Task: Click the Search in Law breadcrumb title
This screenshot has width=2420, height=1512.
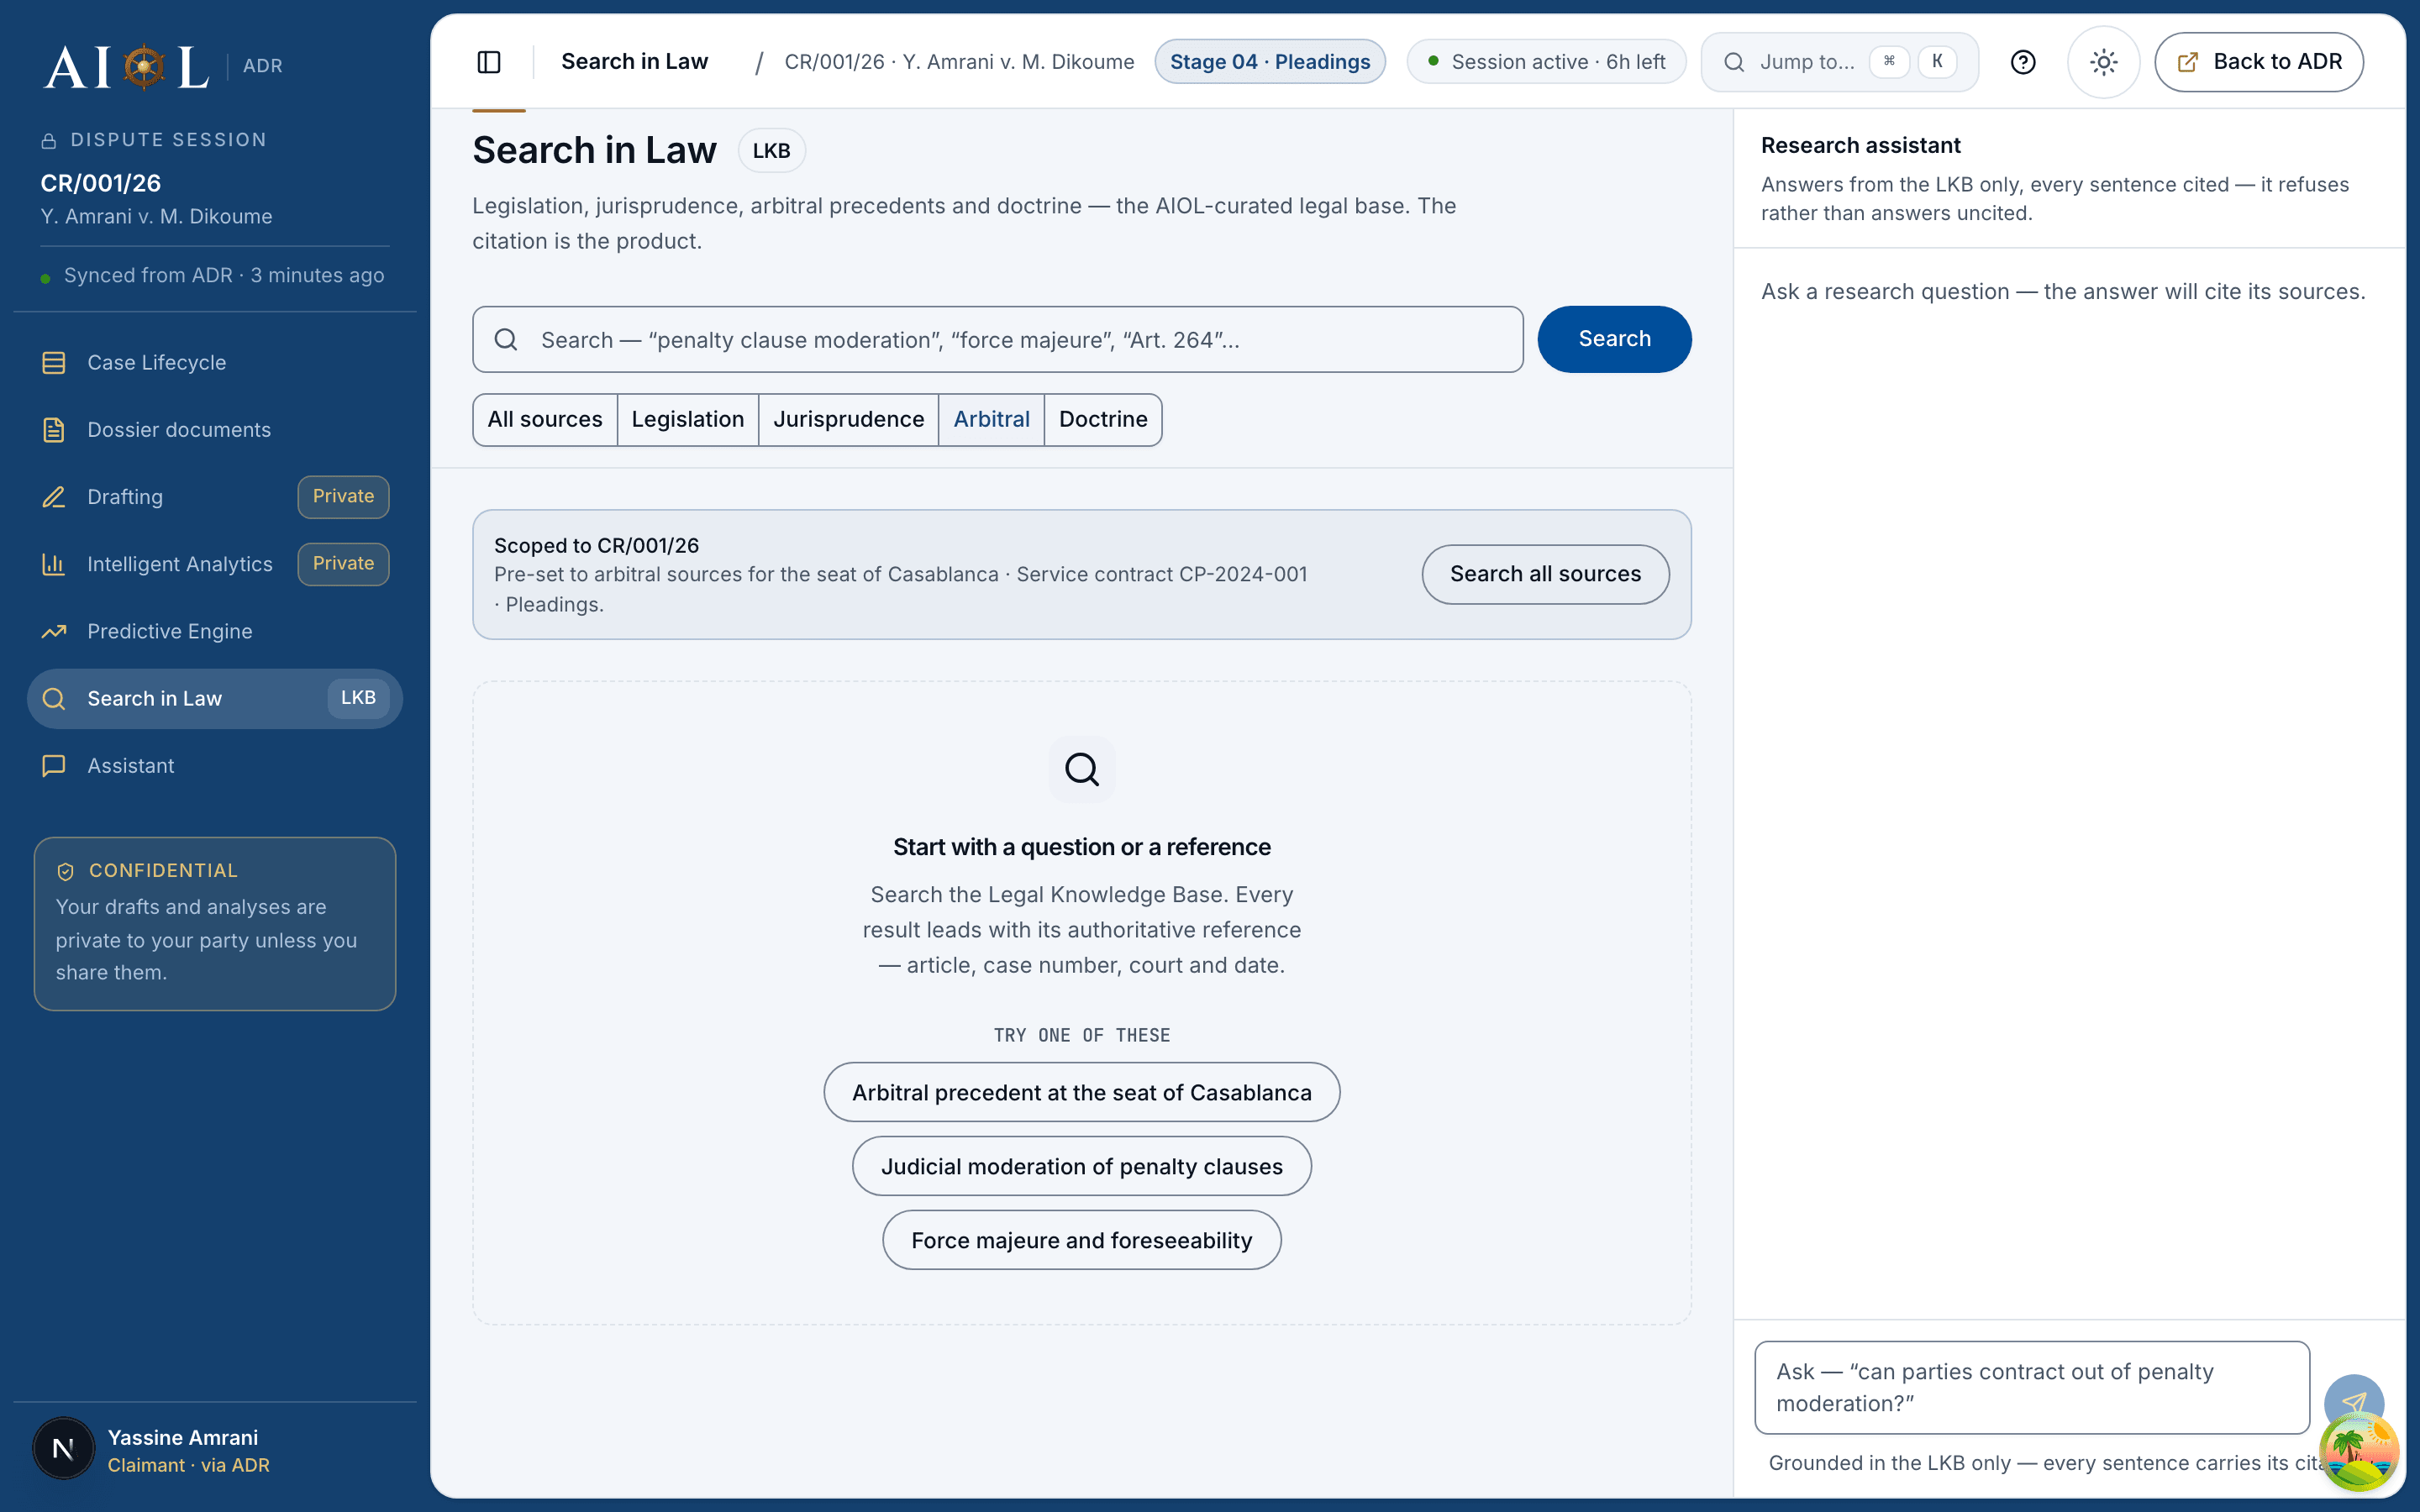Action: pos(634,62)
